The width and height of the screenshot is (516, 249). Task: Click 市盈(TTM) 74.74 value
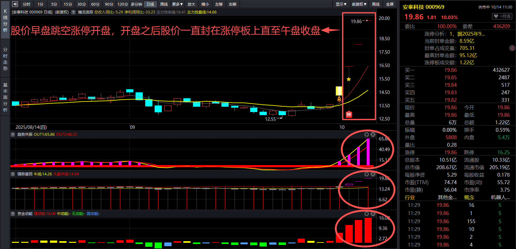coord(450,182)
